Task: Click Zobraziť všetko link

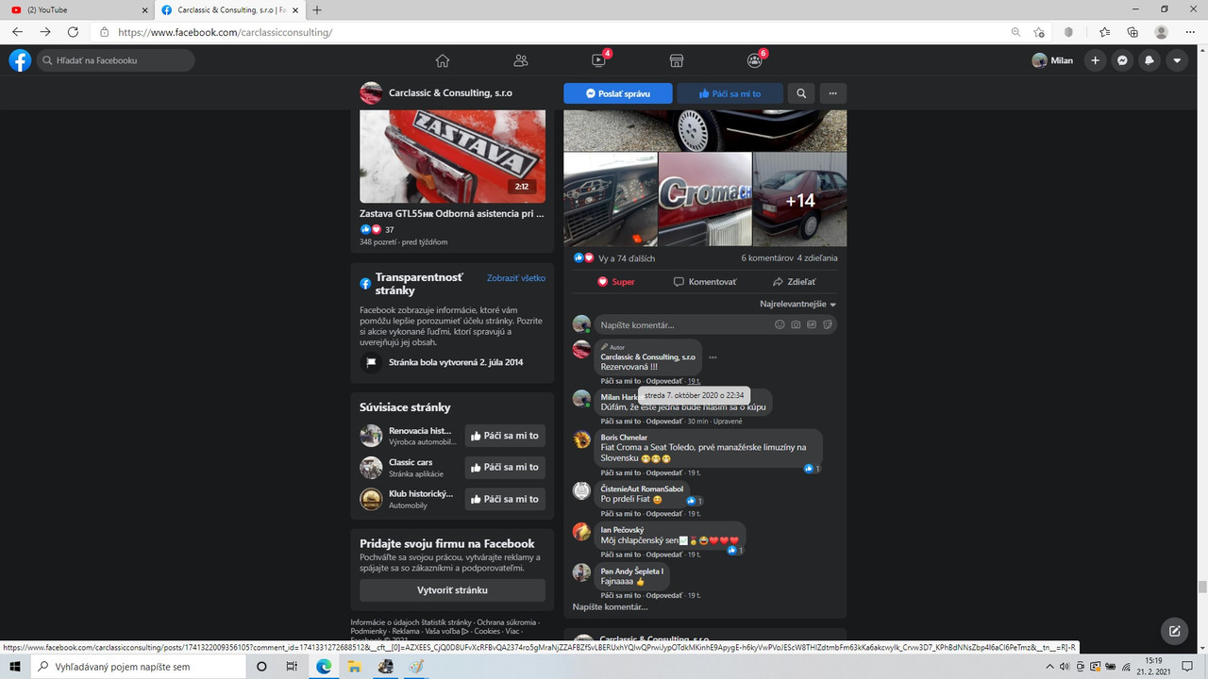Action: pyautogui.click(x=516, y=278)
